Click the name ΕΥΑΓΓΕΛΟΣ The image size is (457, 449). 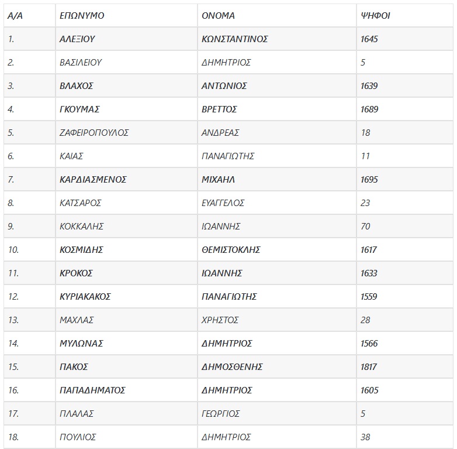223,203
